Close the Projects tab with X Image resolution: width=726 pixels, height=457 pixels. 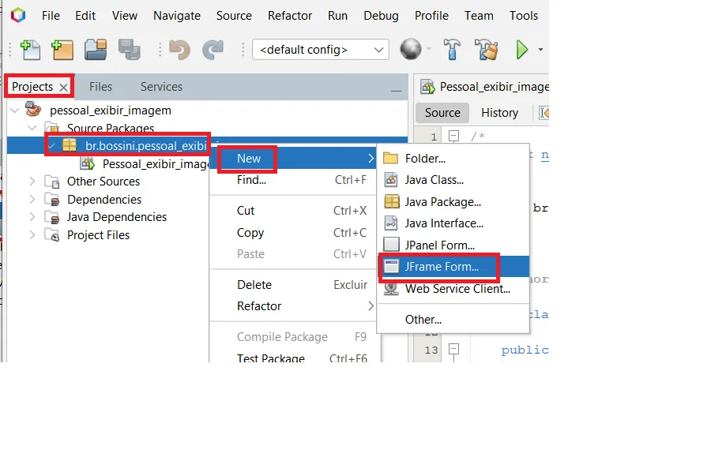(63, 87)
